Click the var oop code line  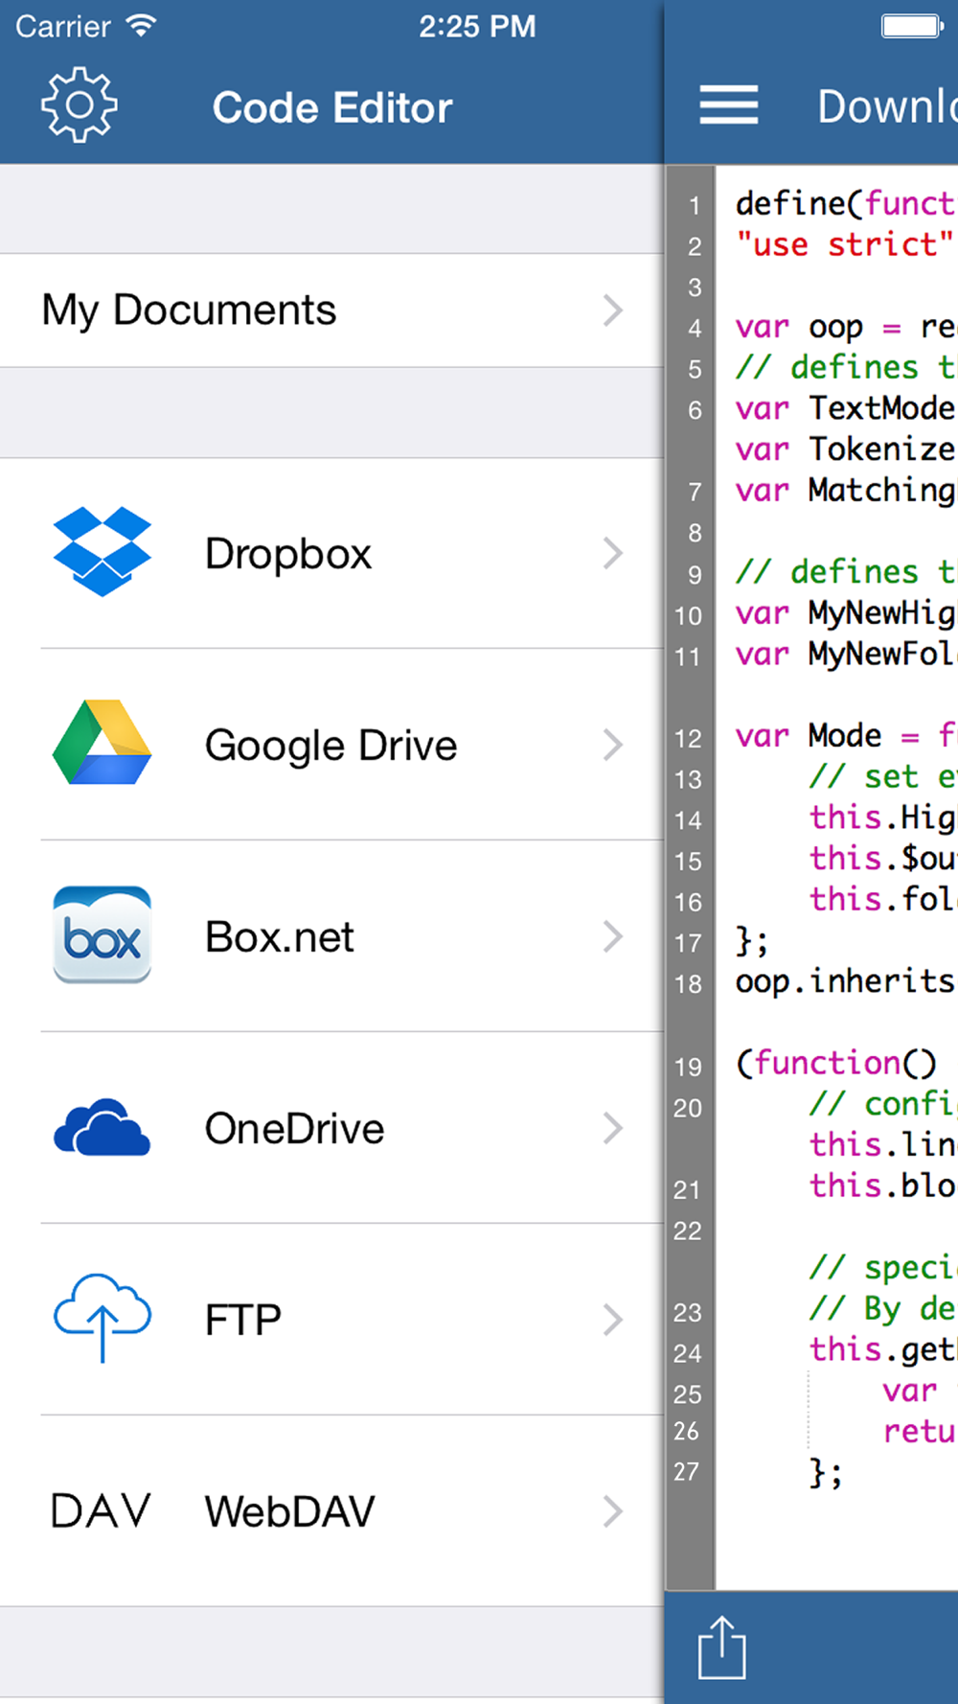coord(846,327)
